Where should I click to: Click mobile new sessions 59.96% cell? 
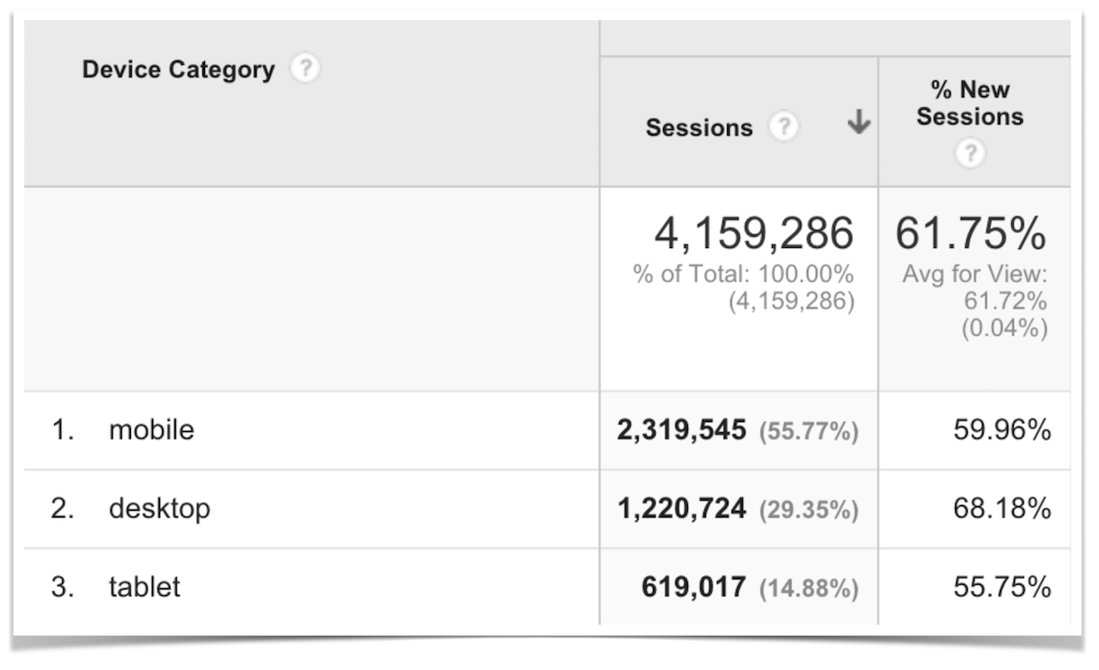pyautogui.click(x=1001, y=430)
